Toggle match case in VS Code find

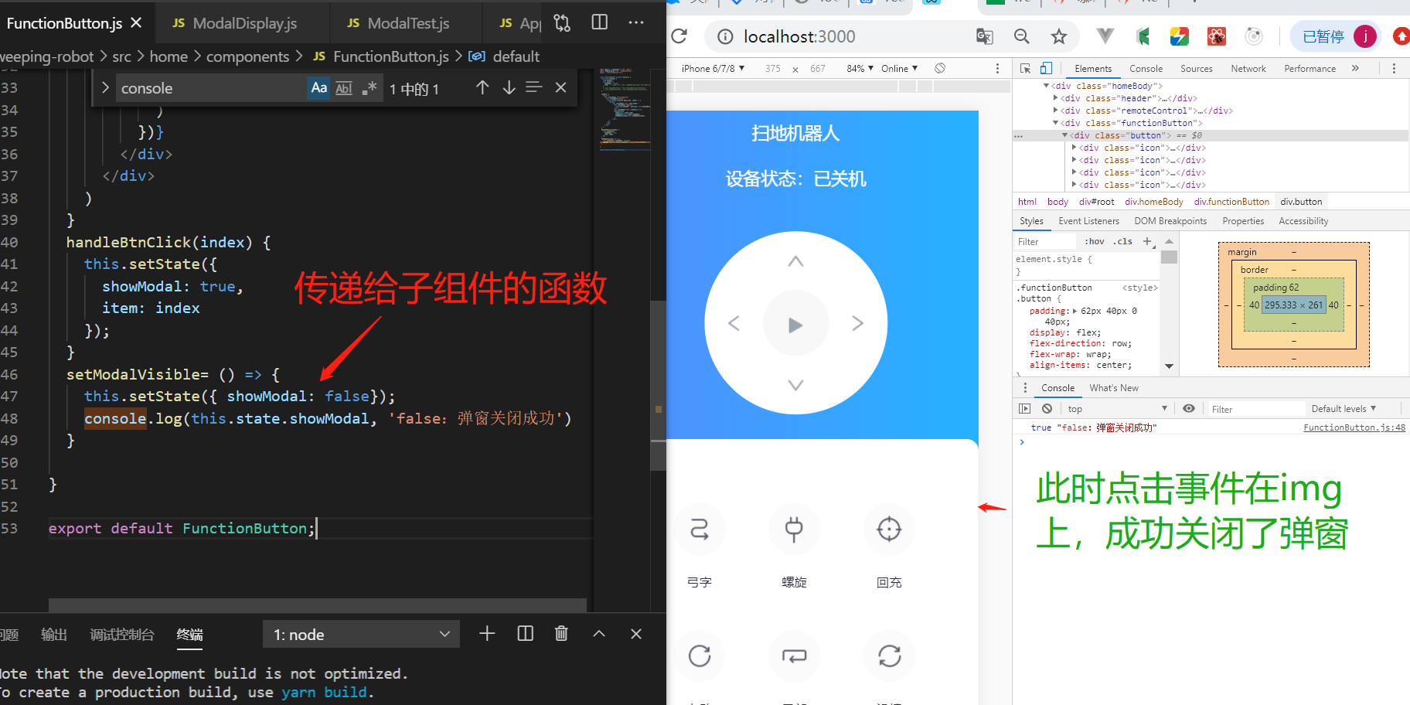pyautogui.click(x=319, y=88)
